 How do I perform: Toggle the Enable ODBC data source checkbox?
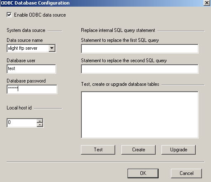click(9, 15)
